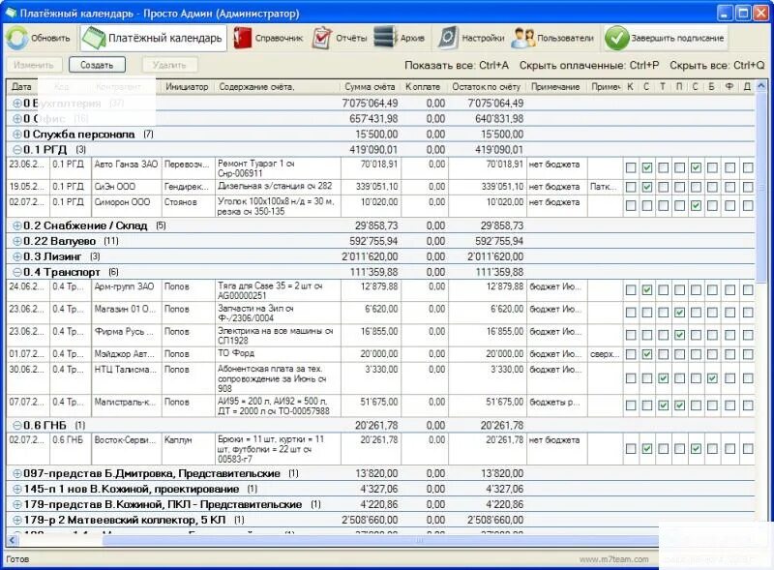This screenshot has height=570, width=774.
Task: Expand the 0 Служба персонала group
Action: coord(17,135)
